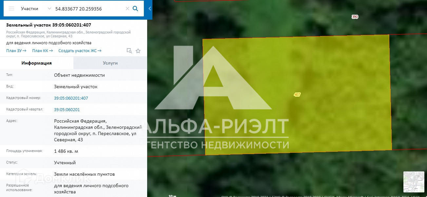Open cadastral number 39:05:060201:407 link
427x197 pixels.
click(x=71, y=98)
